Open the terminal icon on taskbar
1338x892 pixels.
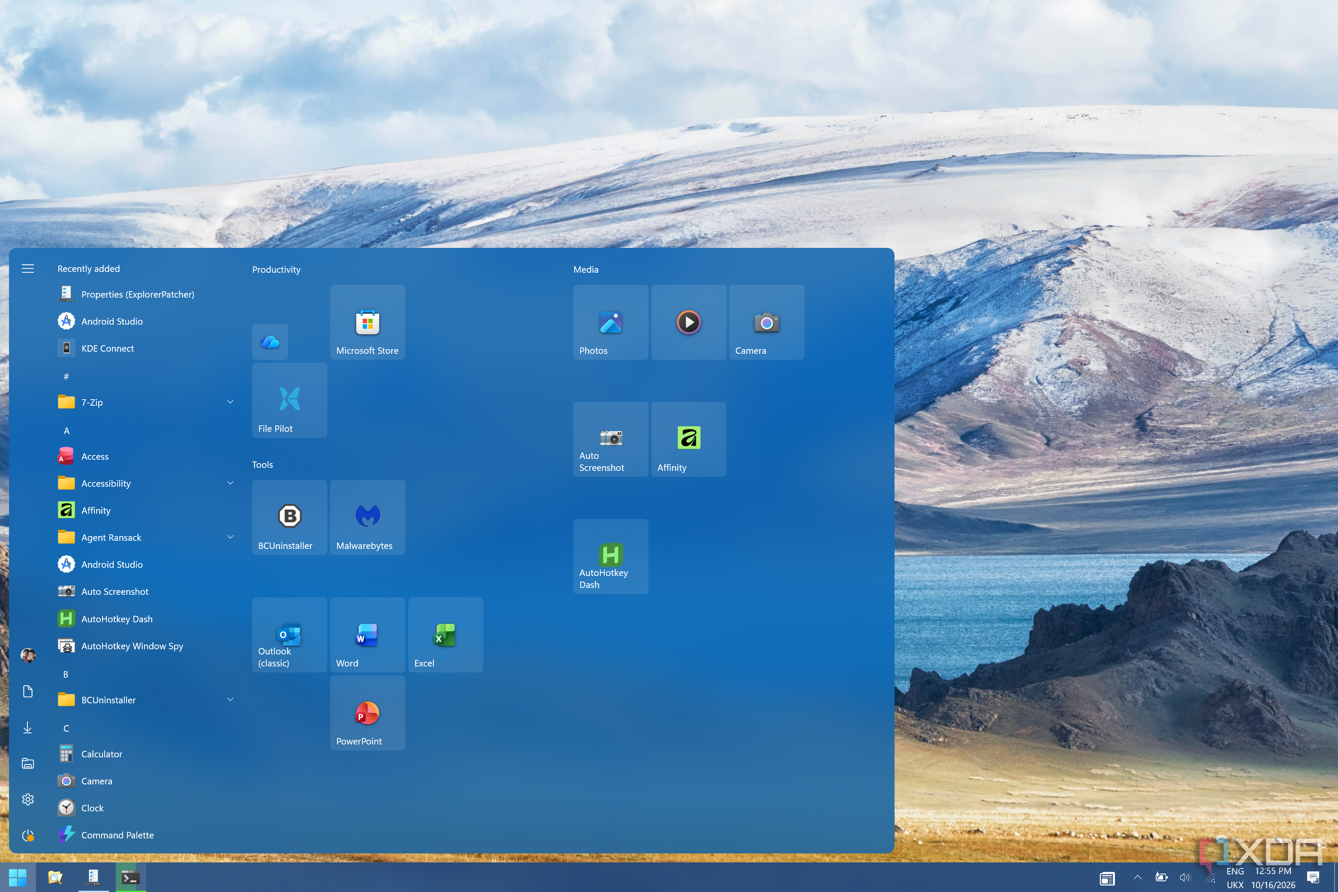(131, 877)
